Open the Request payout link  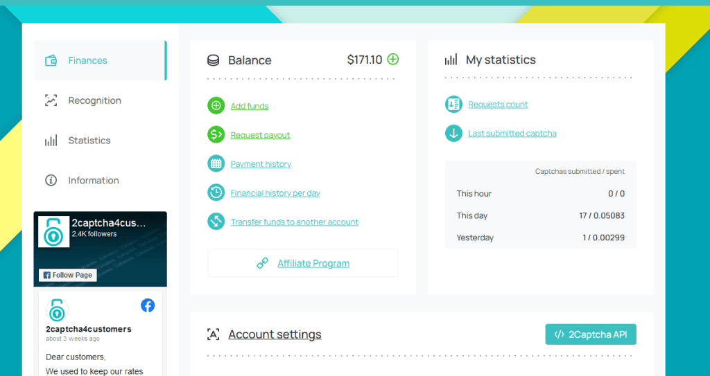[260, 136]
